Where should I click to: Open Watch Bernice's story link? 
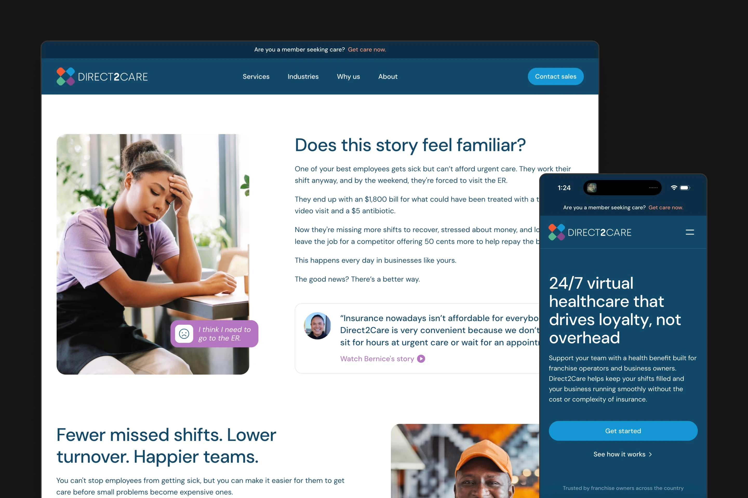click(x=377, y=358)
